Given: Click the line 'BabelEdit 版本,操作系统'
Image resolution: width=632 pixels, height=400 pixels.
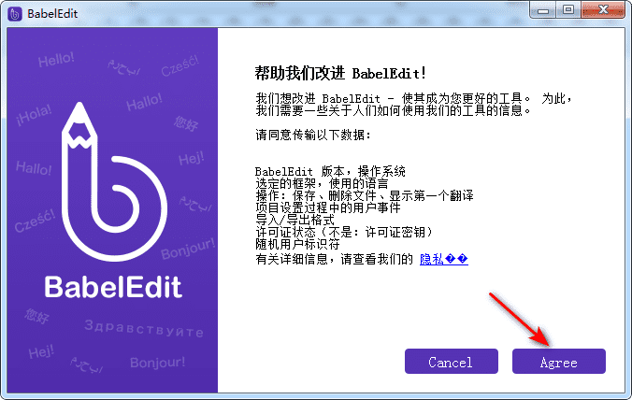Looking at the screenshot, I should click(x=330, y=172).
